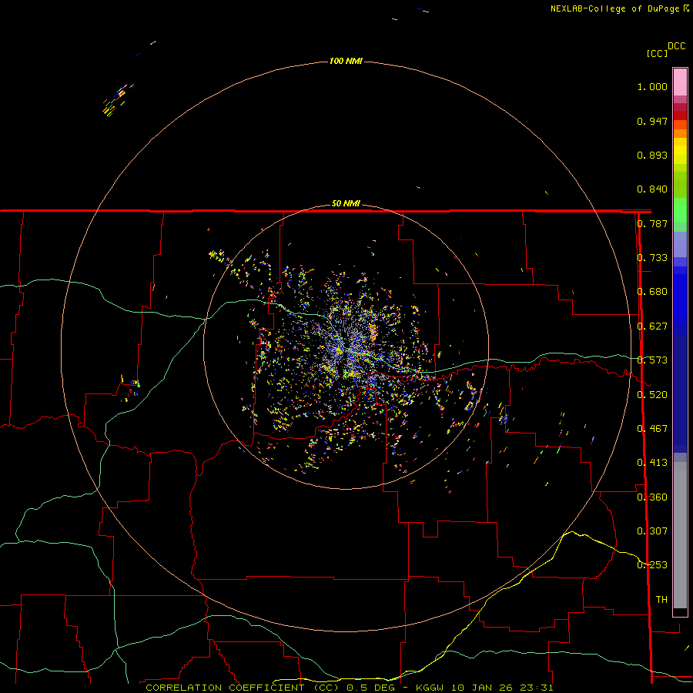Select the 0.733 scale value

pyautogui.click(x=652, y=258)
